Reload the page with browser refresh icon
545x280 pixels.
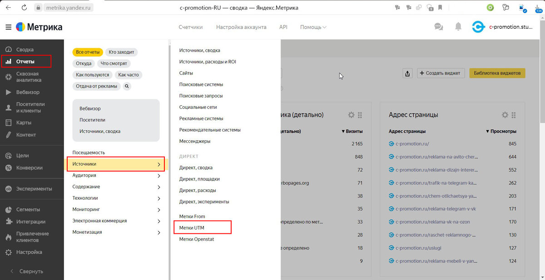click(24, 8)
